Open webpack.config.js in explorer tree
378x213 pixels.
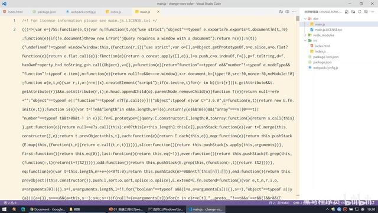coord(338,67)
